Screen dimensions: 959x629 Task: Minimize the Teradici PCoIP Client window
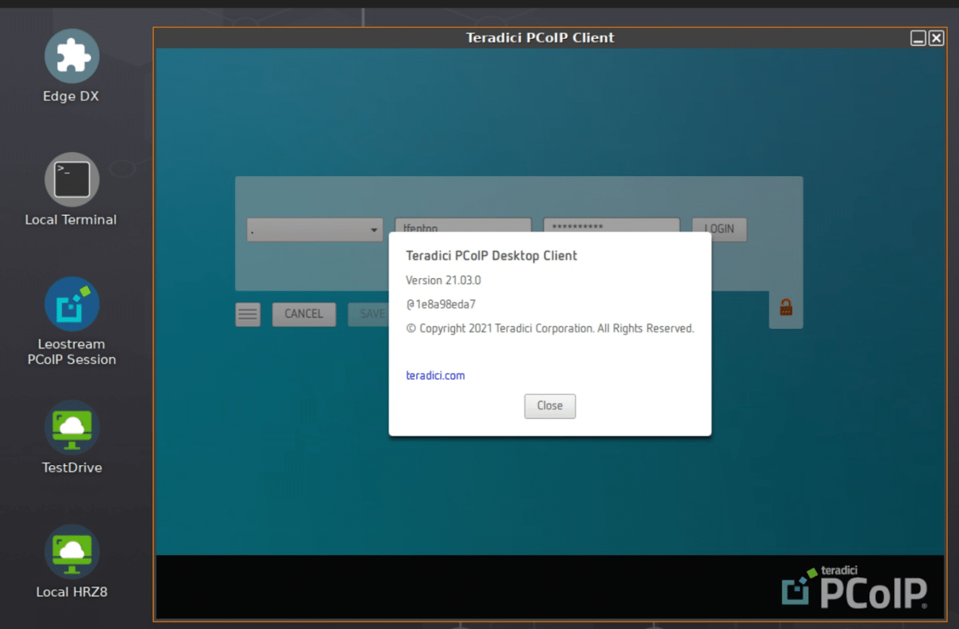918,38
